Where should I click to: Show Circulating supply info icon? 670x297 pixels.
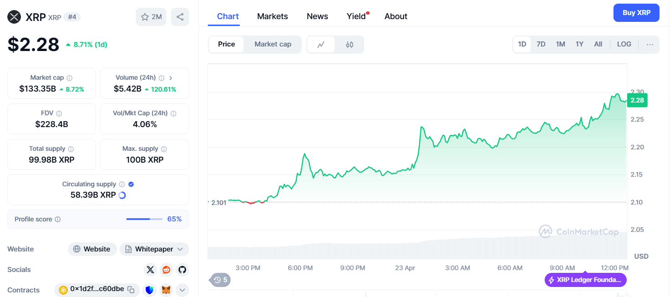tap(122, 184)
